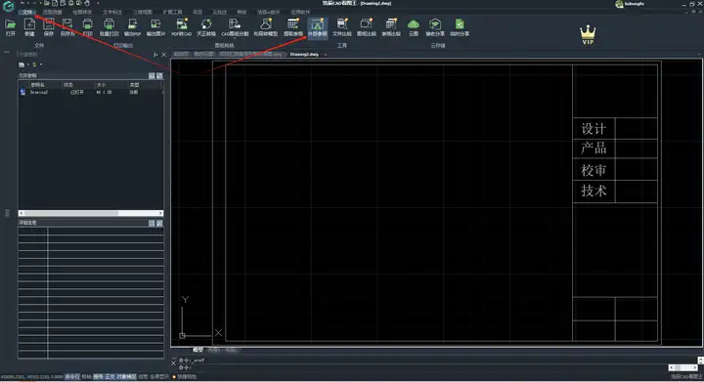This screenshot has height=382, width=704.
Task: Toggle 命令行 command line in status bar
Action: tap(71, 376)
